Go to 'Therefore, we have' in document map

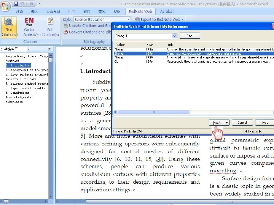(21, 79)
